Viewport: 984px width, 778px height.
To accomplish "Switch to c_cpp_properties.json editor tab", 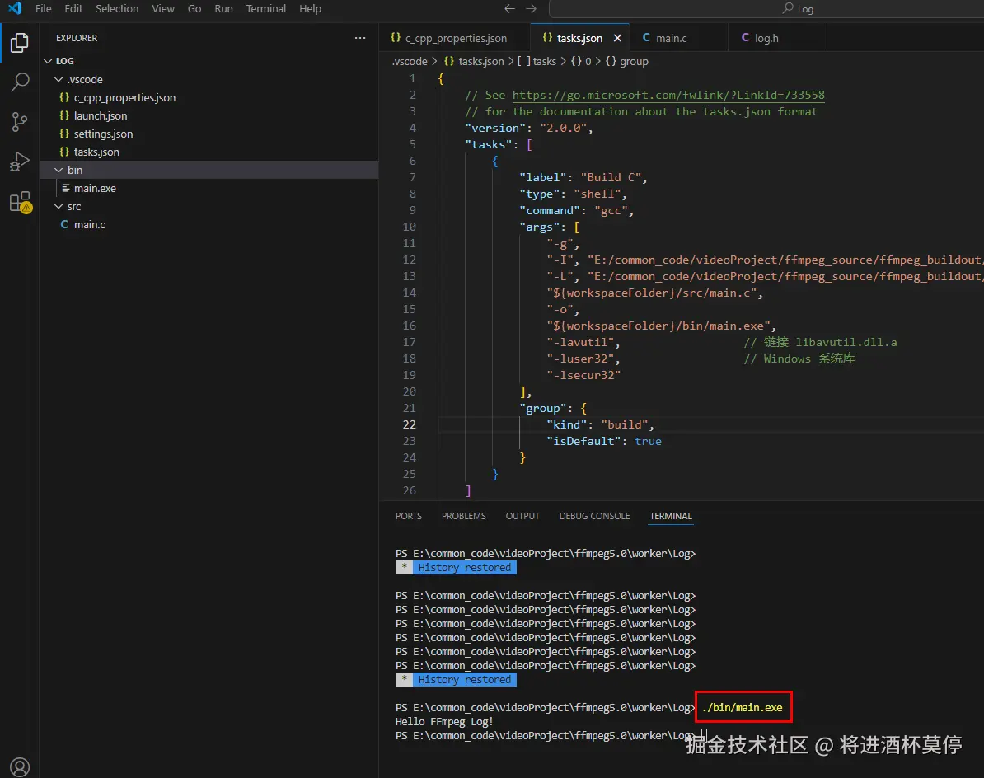I will (455, 38).
